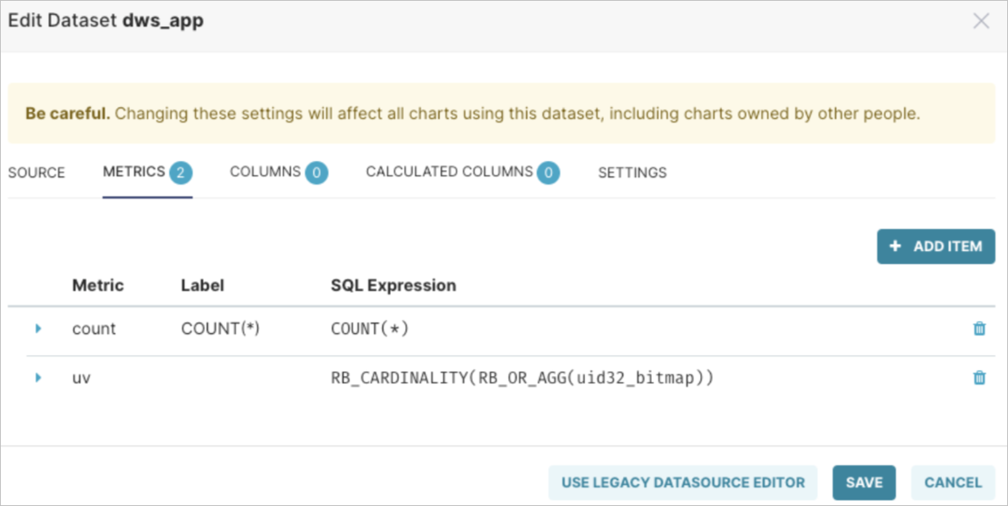The height and width of the screenshot is (506, 1008).
Task: Use the legacy datasource editor
Action: pyautogui.click(x=683, y=482)
